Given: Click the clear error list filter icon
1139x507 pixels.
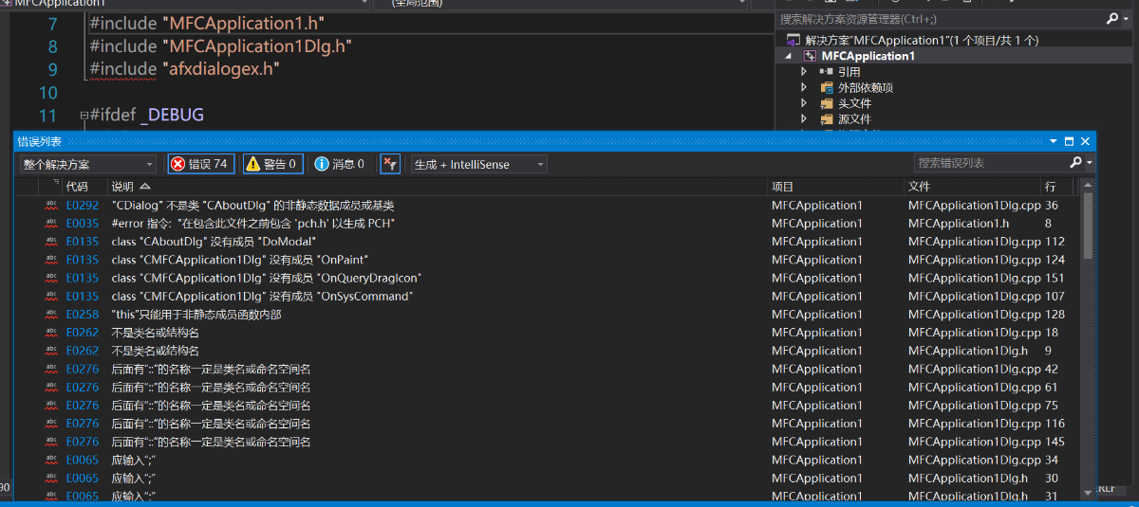Looking at the screenshot, I should pos(390,164).
